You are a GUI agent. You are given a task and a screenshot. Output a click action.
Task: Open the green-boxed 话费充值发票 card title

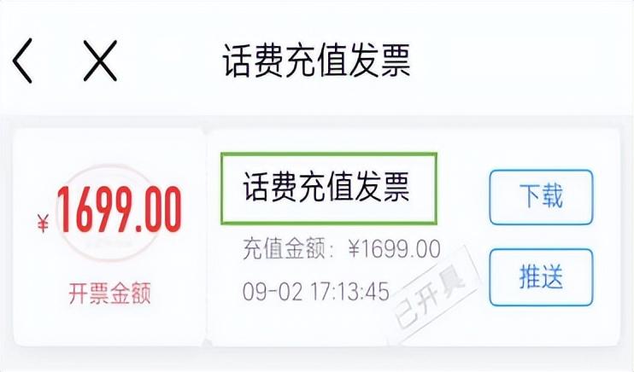point(329,186)
